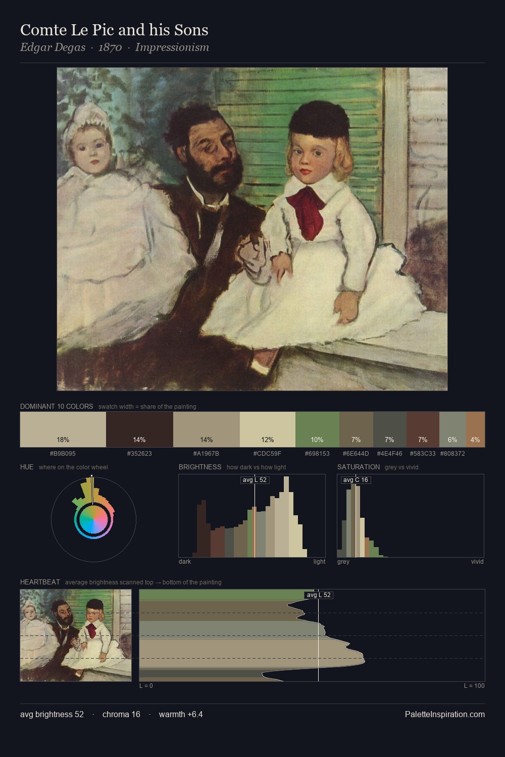Click the hex code '#B9B095'
Viewport: 505px width, 757px height.
63,454
